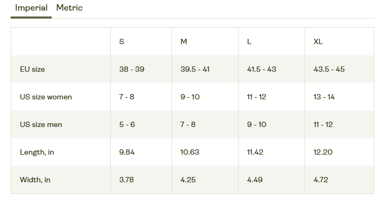Screen dimensions: 385x203
Task: Click the S size column header
Action: (x=121, y=41)
